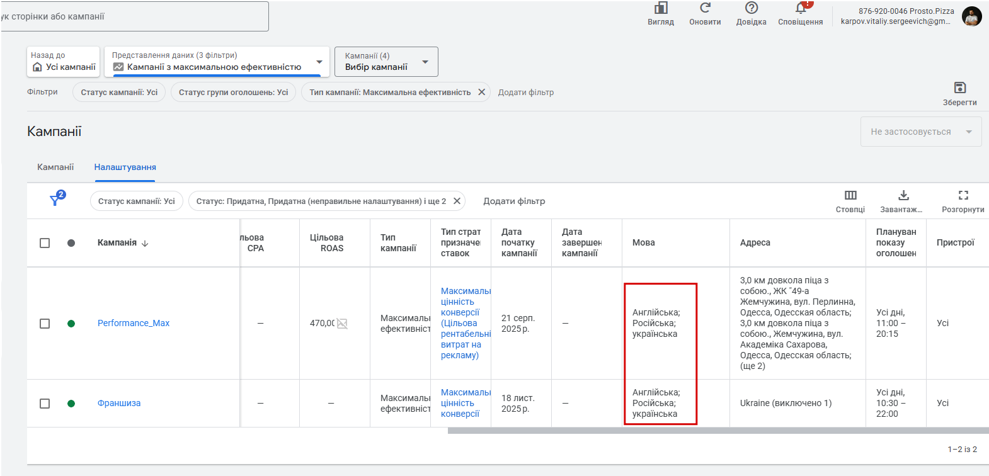Click Додати фільтр in the table toolbar

coord(514,201)
